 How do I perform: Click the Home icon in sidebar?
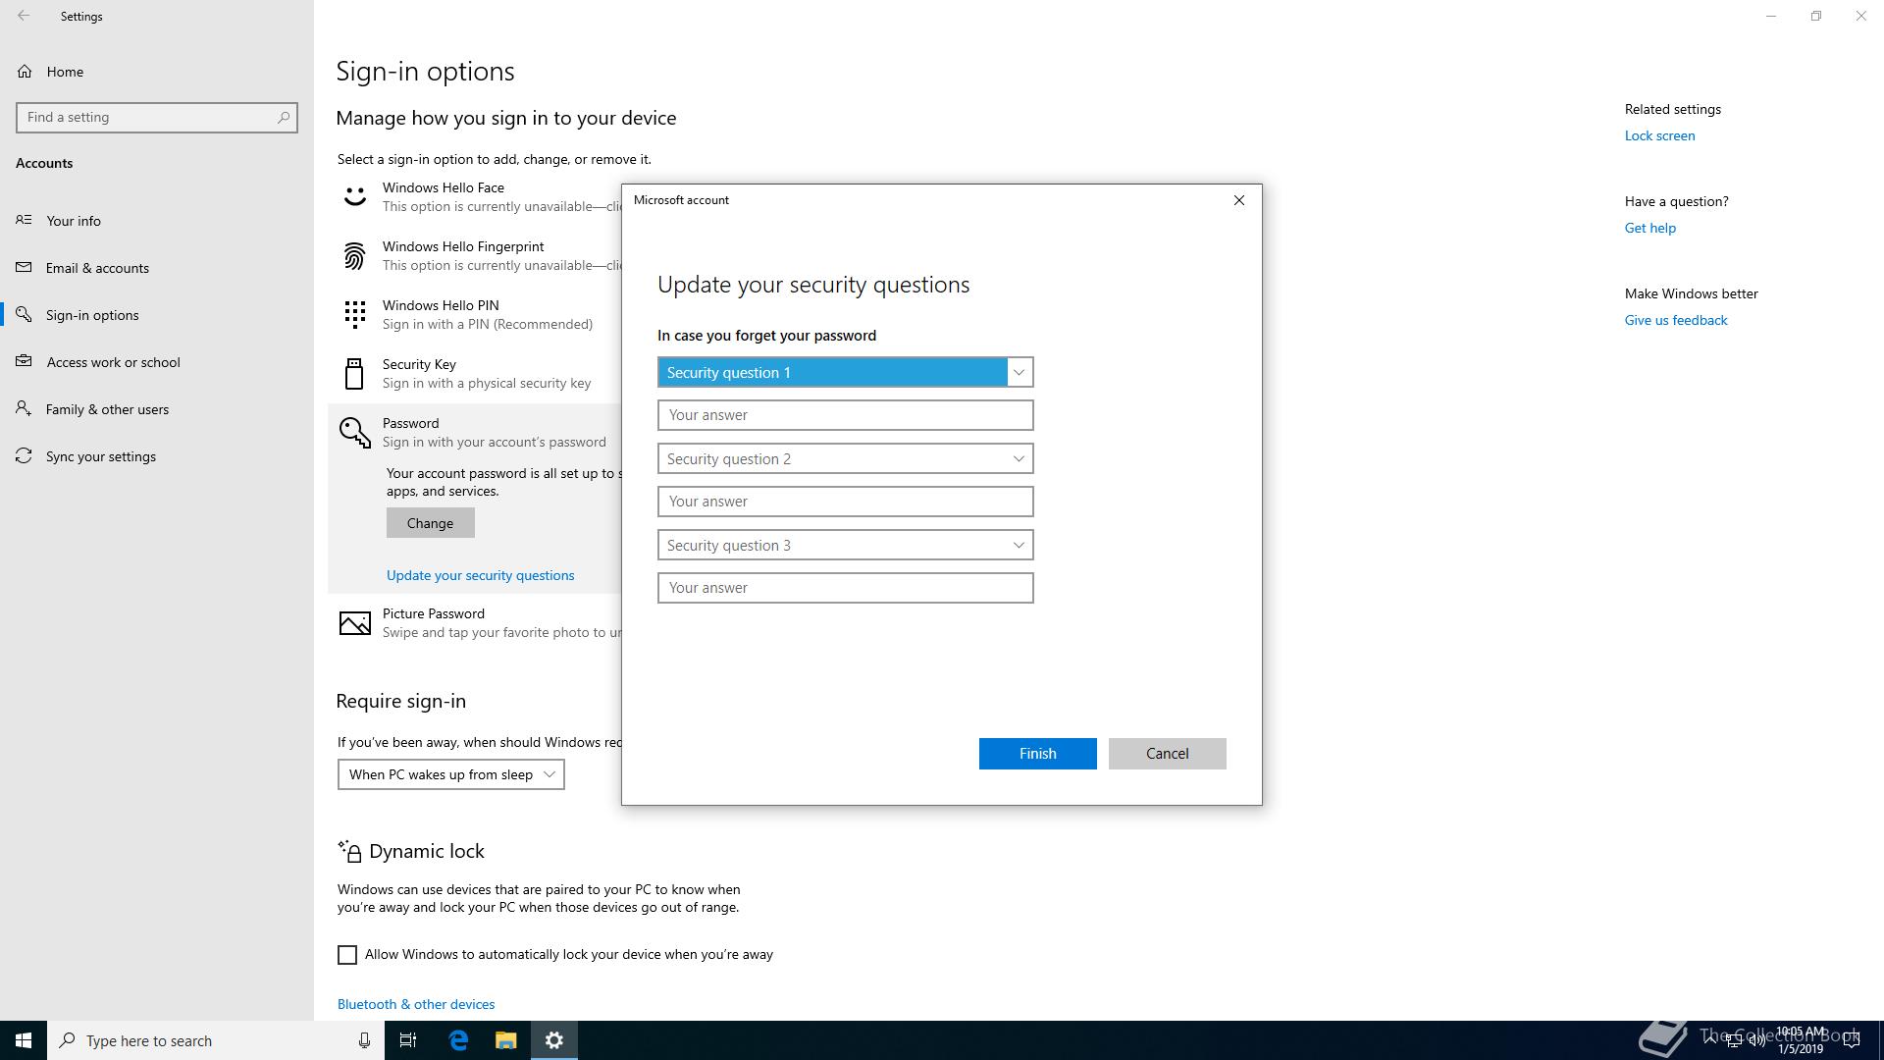click(x=25, y=71)
